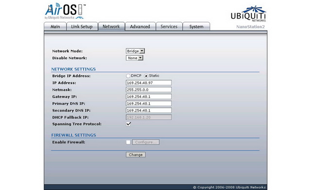
Task: Click the NanoStation2 device label
Action: coord(251,27)
